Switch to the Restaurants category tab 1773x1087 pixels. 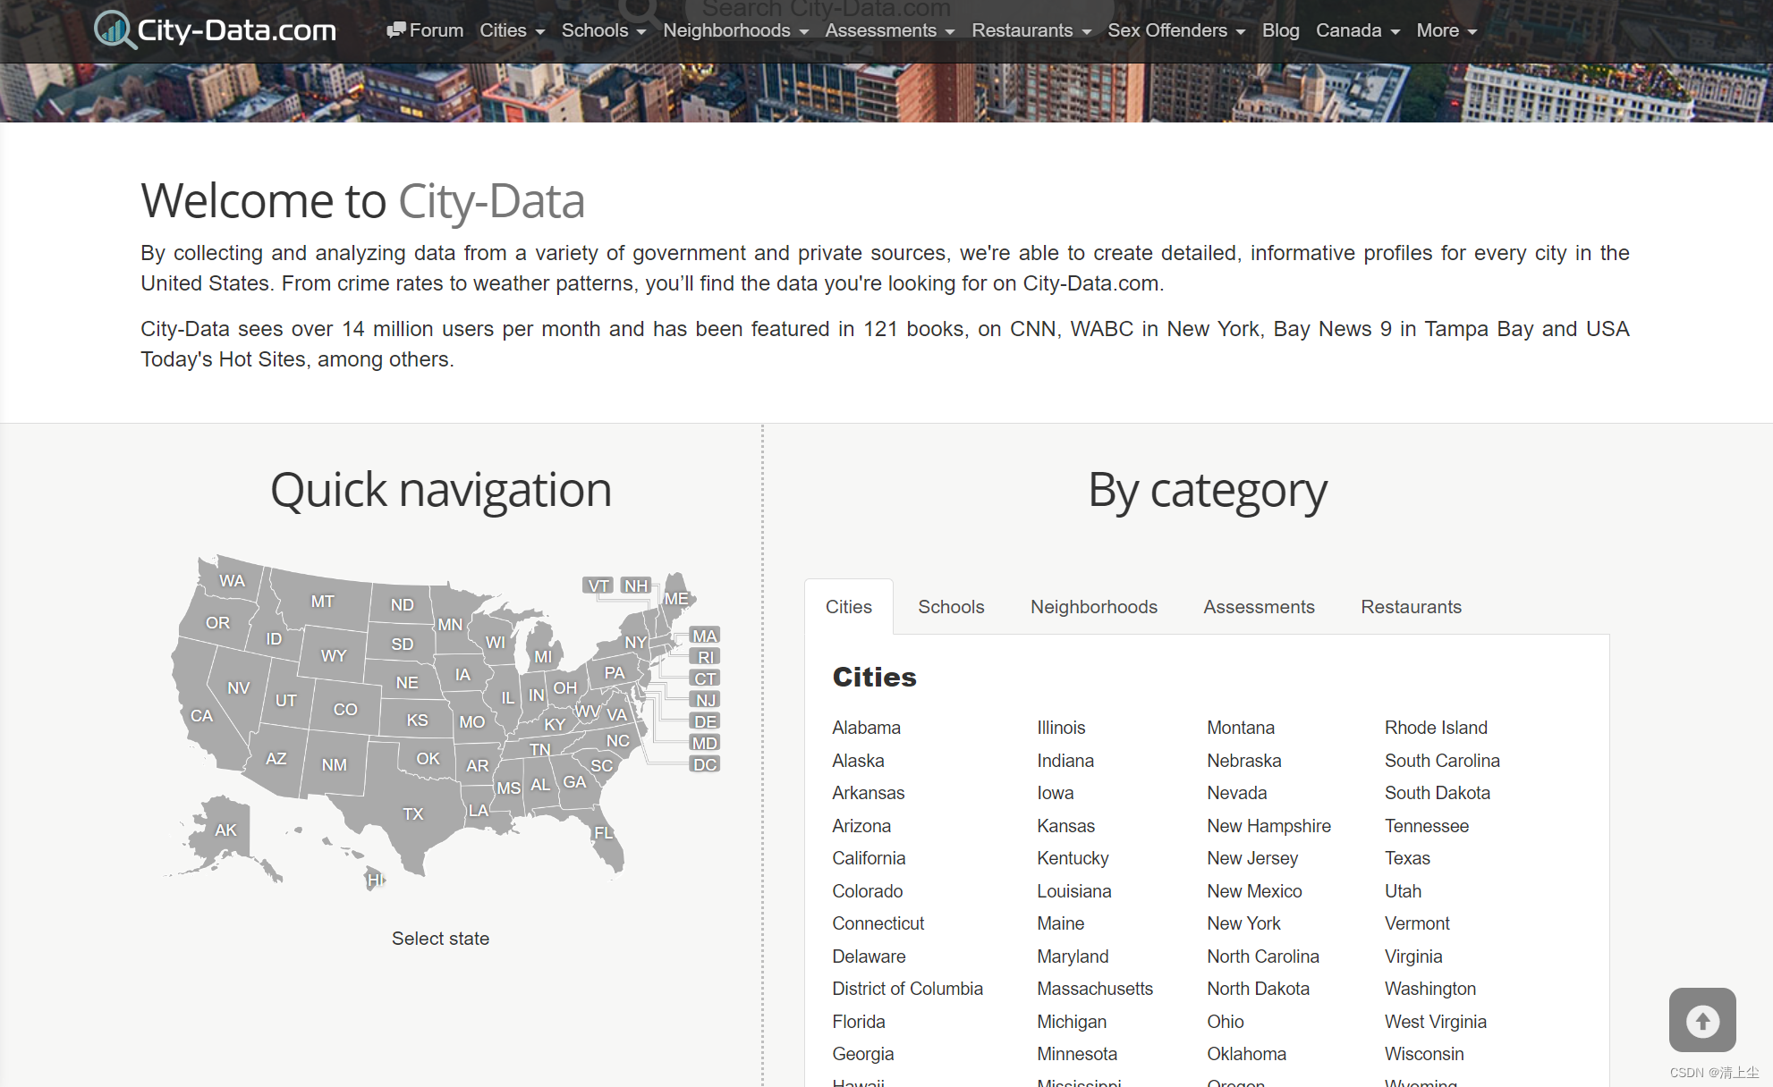pos(1411,607)
